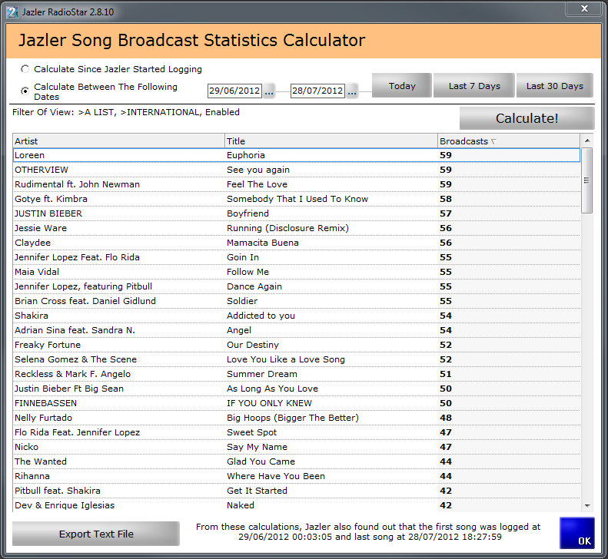Click the title Where Have You Been
Viewport: 608px width, 559px height.
(x=276, y=476)
